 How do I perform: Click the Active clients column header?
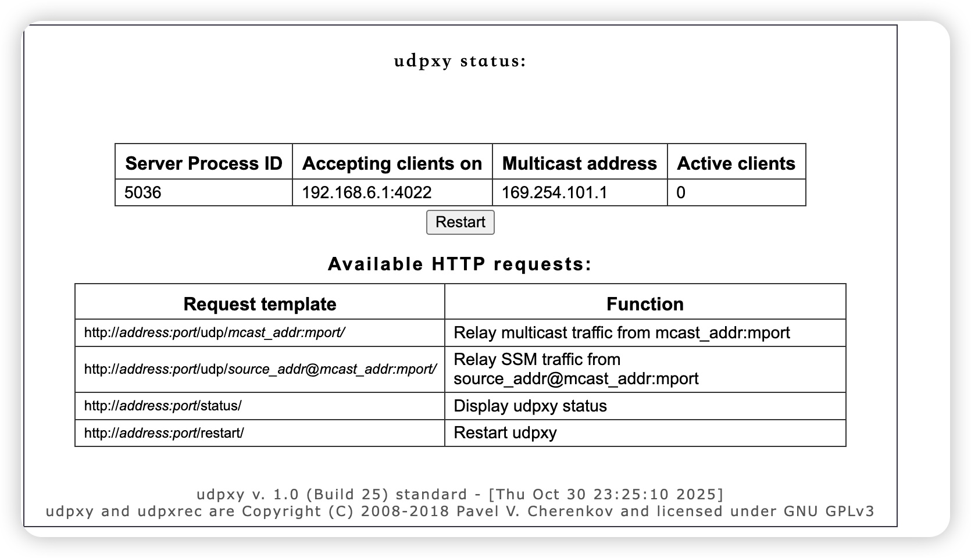[x=736, y=163]
